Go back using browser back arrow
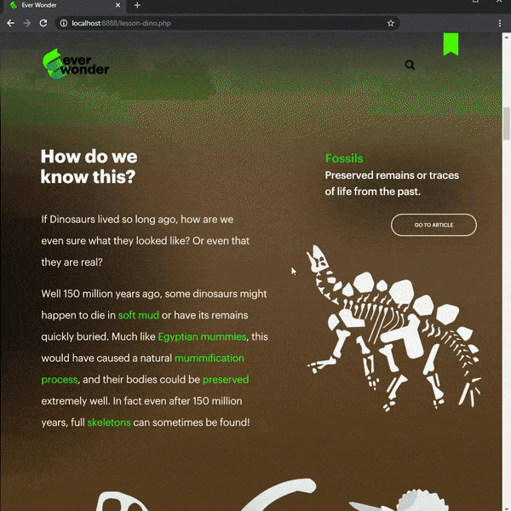The height and width of the screenshot is (511, 511). (x=11, y=23)
